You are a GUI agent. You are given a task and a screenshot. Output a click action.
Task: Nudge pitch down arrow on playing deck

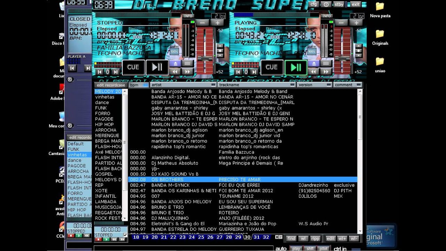358,55
